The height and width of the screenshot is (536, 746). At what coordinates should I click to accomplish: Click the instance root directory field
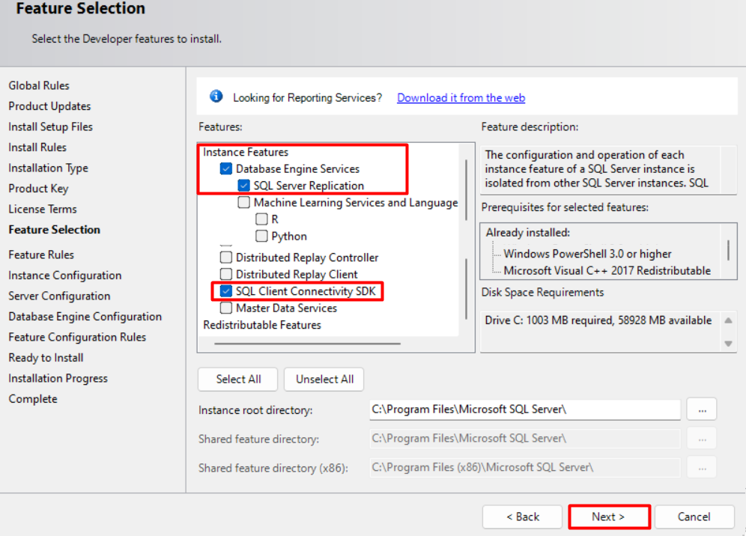[525, 409]
